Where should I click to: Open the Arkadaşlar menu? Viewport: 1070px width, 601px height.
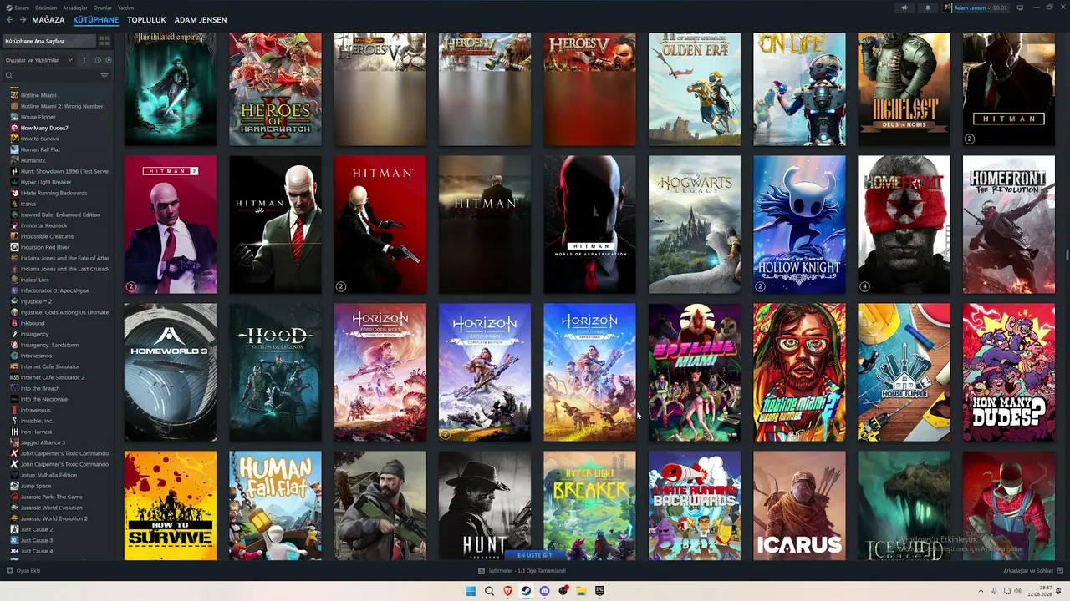pos(75,8)
